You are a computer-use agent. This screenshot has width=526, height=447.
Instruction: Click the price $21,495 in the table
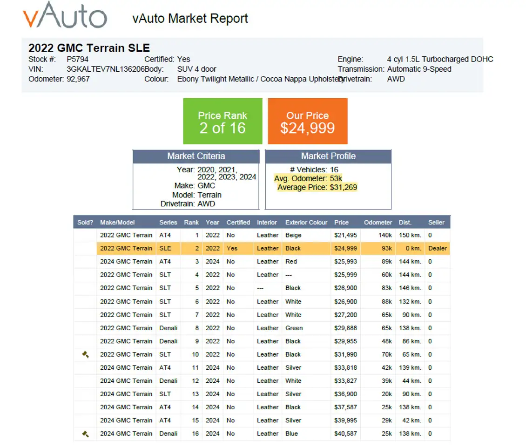point(345,235)
